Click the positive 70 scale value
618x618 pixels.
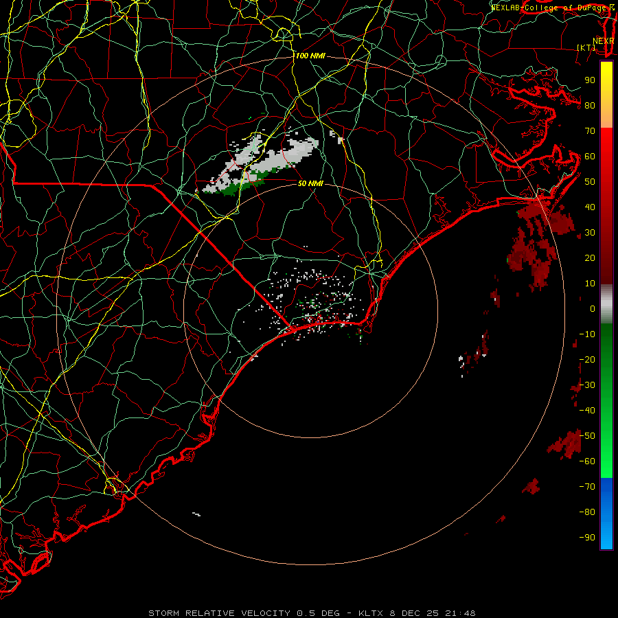click(590, 131)
